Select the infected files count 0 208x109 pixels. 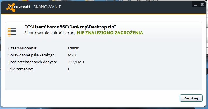(x=69, y=69)
